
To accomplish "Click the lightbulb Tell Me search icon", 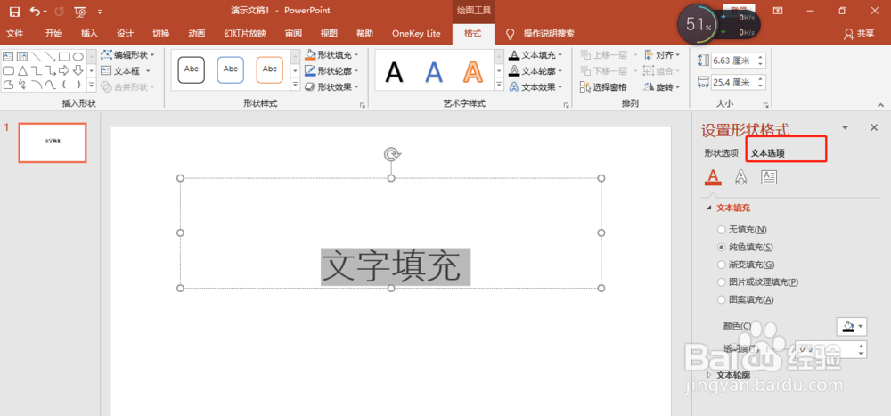I will click(511, 34).
